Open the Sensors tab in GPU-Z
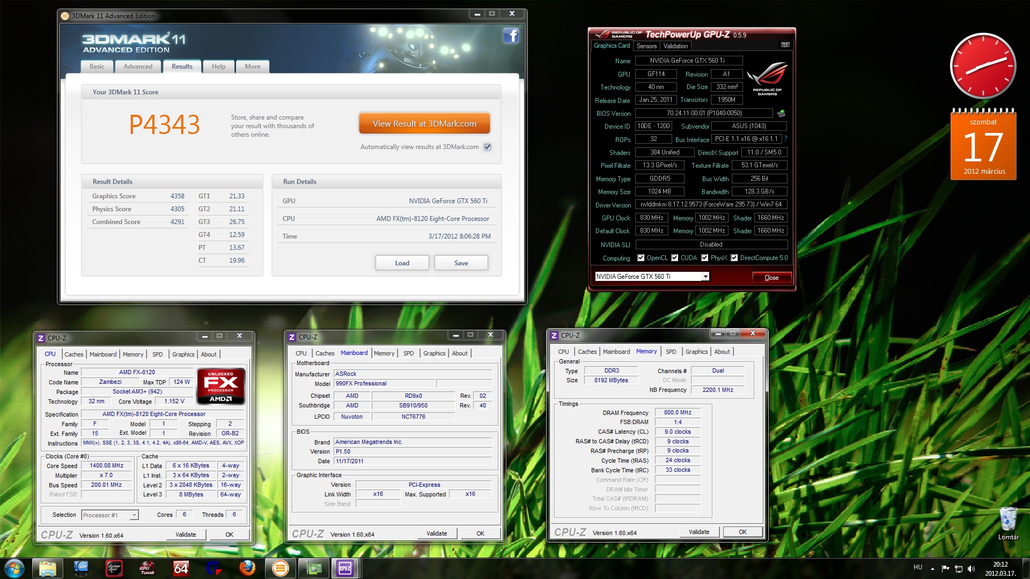This screenshot has width=1030, height=579. [x=646, y=46]
